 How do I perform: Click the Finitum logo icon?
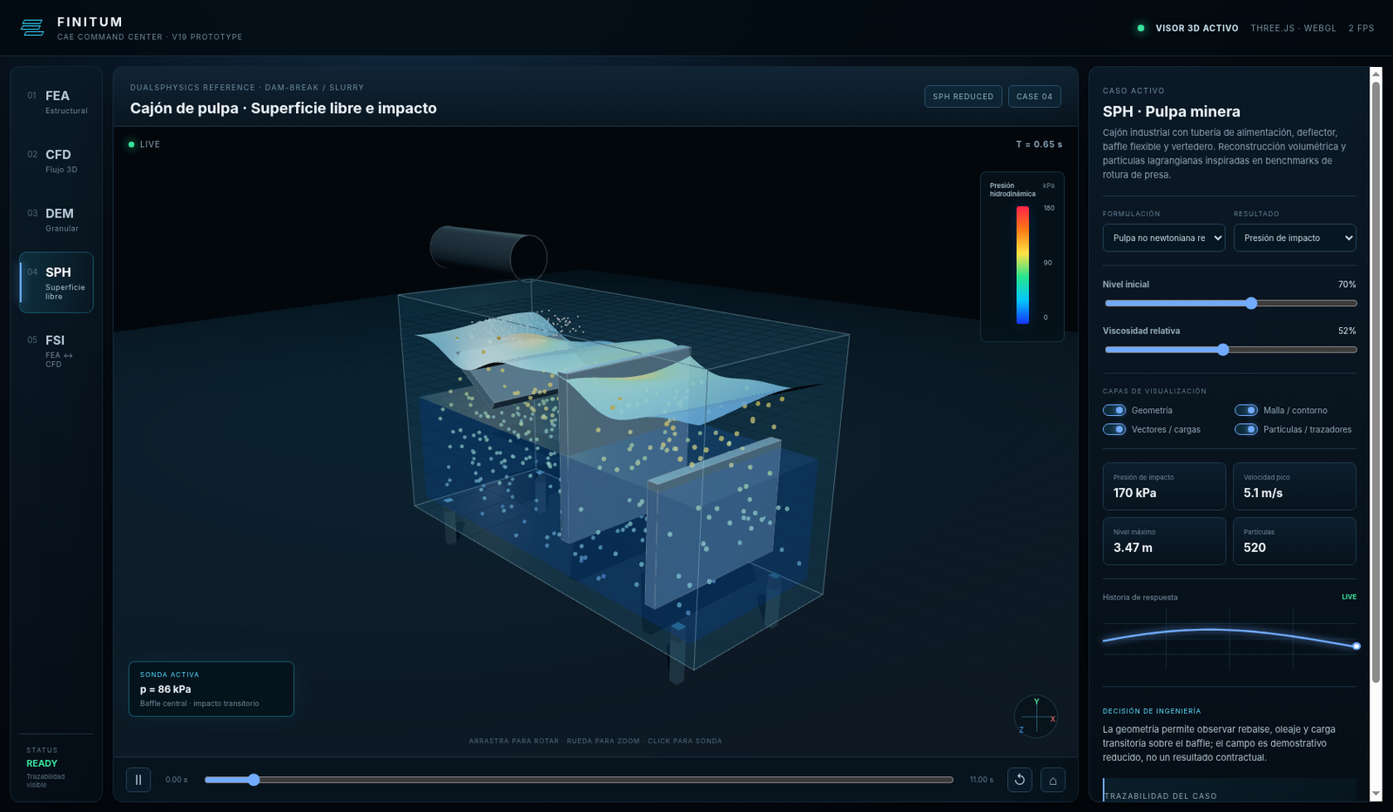[x=32, y=28]
